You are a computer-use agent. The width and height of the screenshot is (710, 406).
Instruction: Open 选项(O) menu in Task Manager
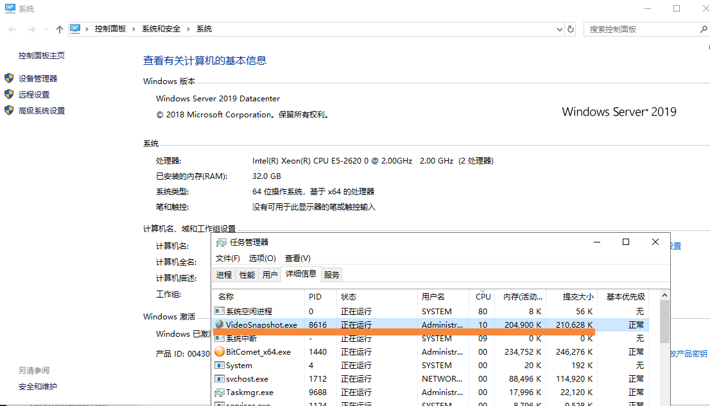point(262,258)
